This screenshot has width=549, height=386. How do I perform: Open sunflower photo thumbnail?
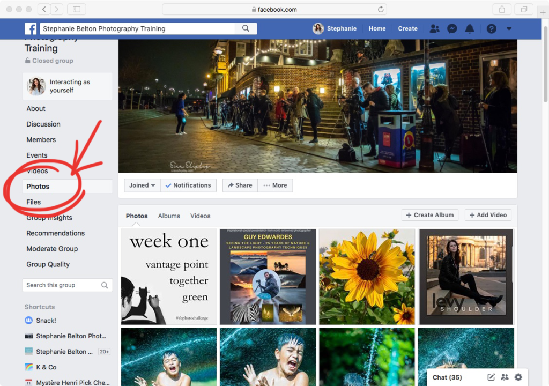point(367,277)
